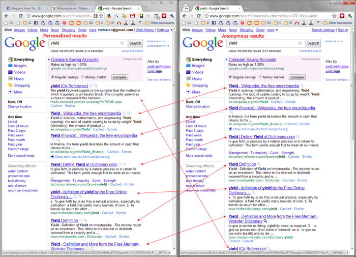Screen dimensions: 356x257
Task: Expand the more menu in right window top bar
Action: [272, 30]
